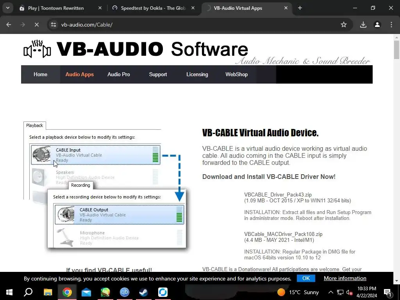Open File Explorer from the taskbar

48,292
